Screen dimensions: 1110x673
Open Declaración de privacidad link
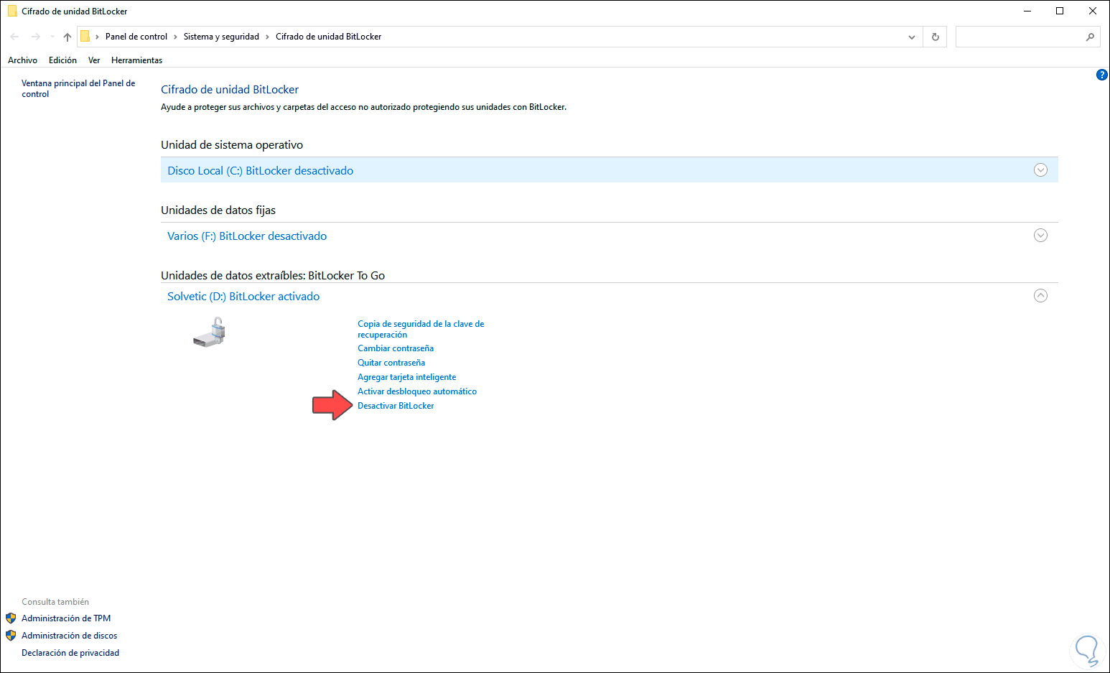click(70, 653)
